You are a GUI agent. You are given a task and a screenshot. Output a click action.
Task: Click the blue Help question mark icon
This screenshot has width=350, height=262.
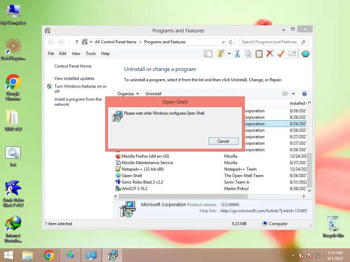tap(305, 94)
